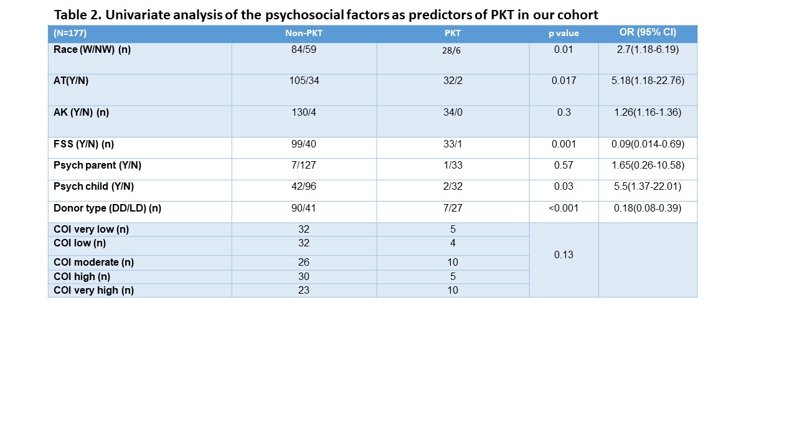The width and height of the screenshot is (797, 448).
Task: Select the p value '0.017'
Action: point(564,80)
